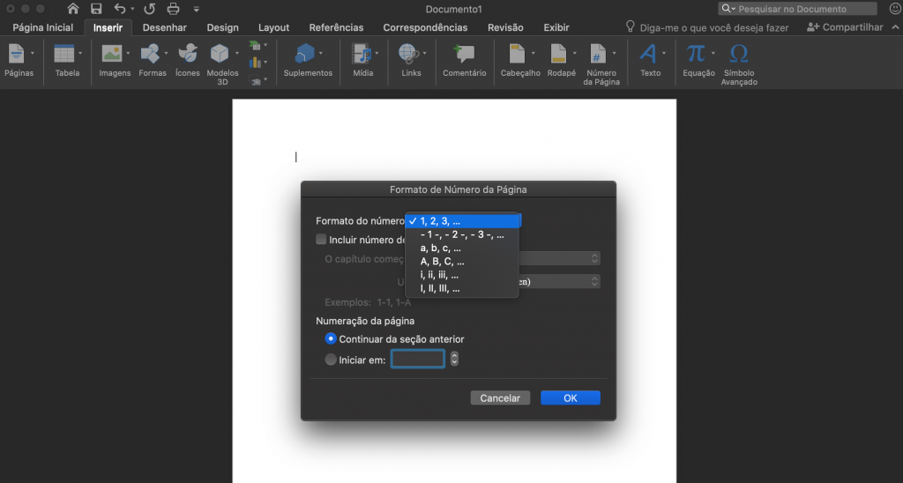This screenshot has height=483, width=903.
Task: Click the Undo arrow icon
Action: coord(119,9)
